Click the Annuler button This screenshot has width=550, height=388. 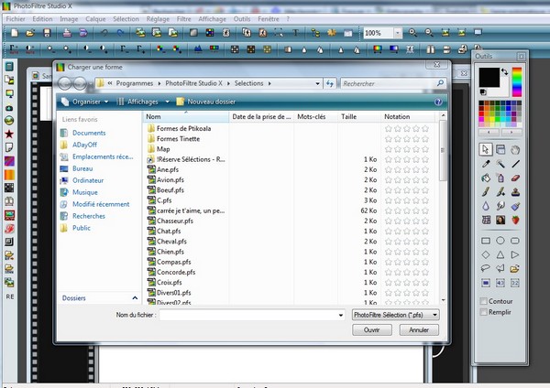click(x=419, y=329)
